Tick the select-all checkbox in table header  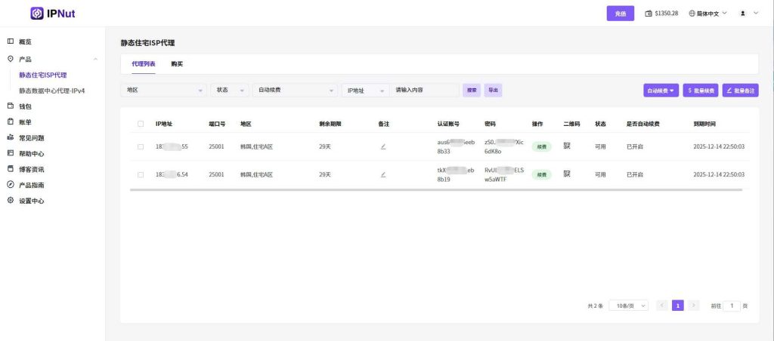point(141,124)
